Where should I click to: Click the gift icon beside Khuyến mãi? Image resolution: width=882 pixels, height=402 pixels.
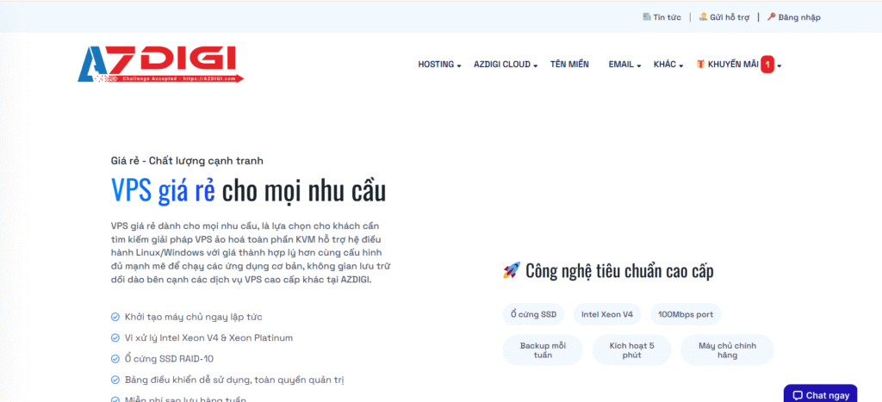tap(701, 65)
